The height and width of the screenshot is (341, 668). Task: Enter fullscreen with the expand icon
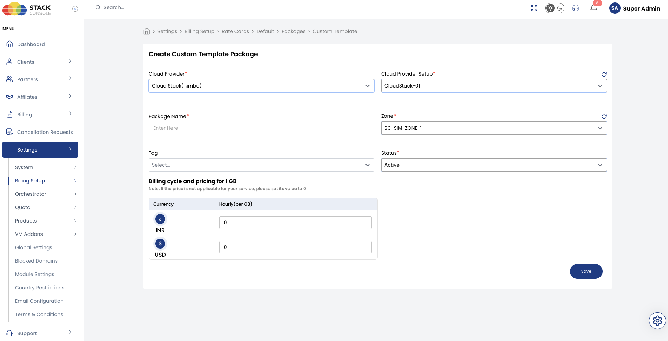[534, 8]
